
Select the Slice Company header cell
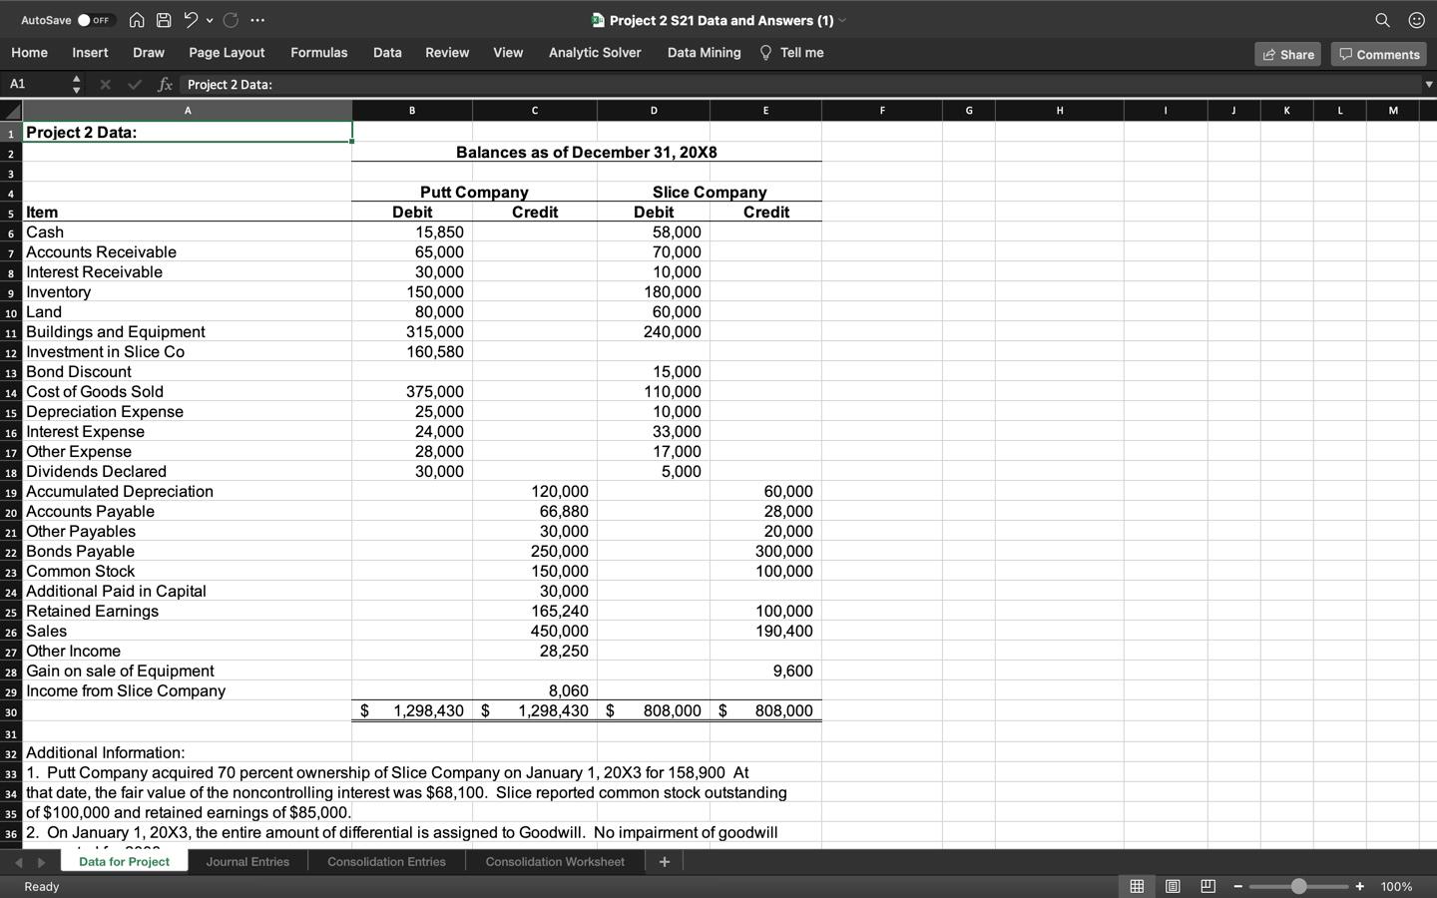[x=710, y=193]
